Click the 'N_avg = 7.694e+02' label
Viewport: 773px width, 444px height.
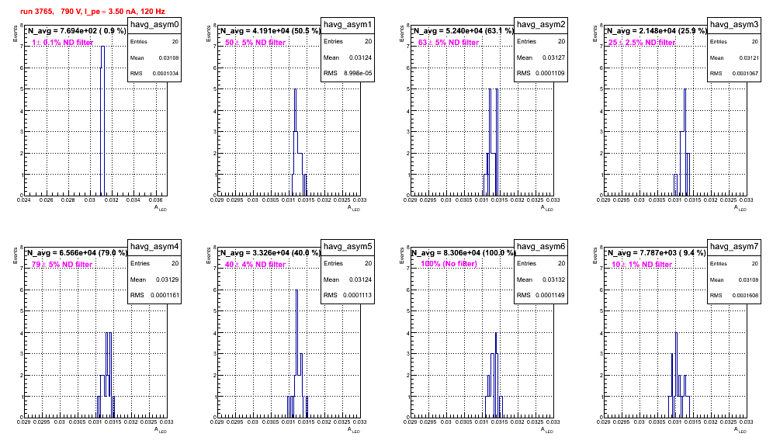click(76, 31)
